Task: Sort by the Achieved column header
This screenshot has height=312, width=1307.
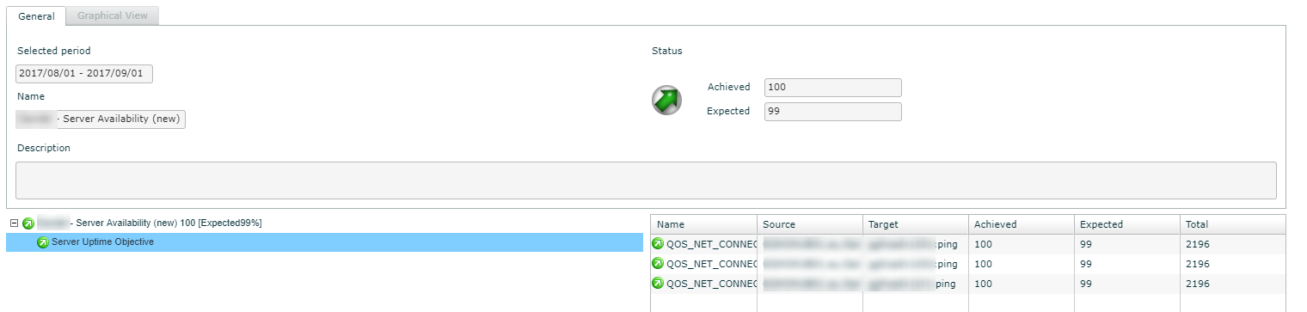Action: tap(1021, 224)
